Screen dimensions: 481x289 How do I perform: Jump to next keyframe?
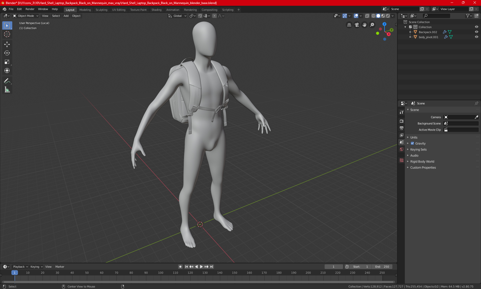[206, 267]
